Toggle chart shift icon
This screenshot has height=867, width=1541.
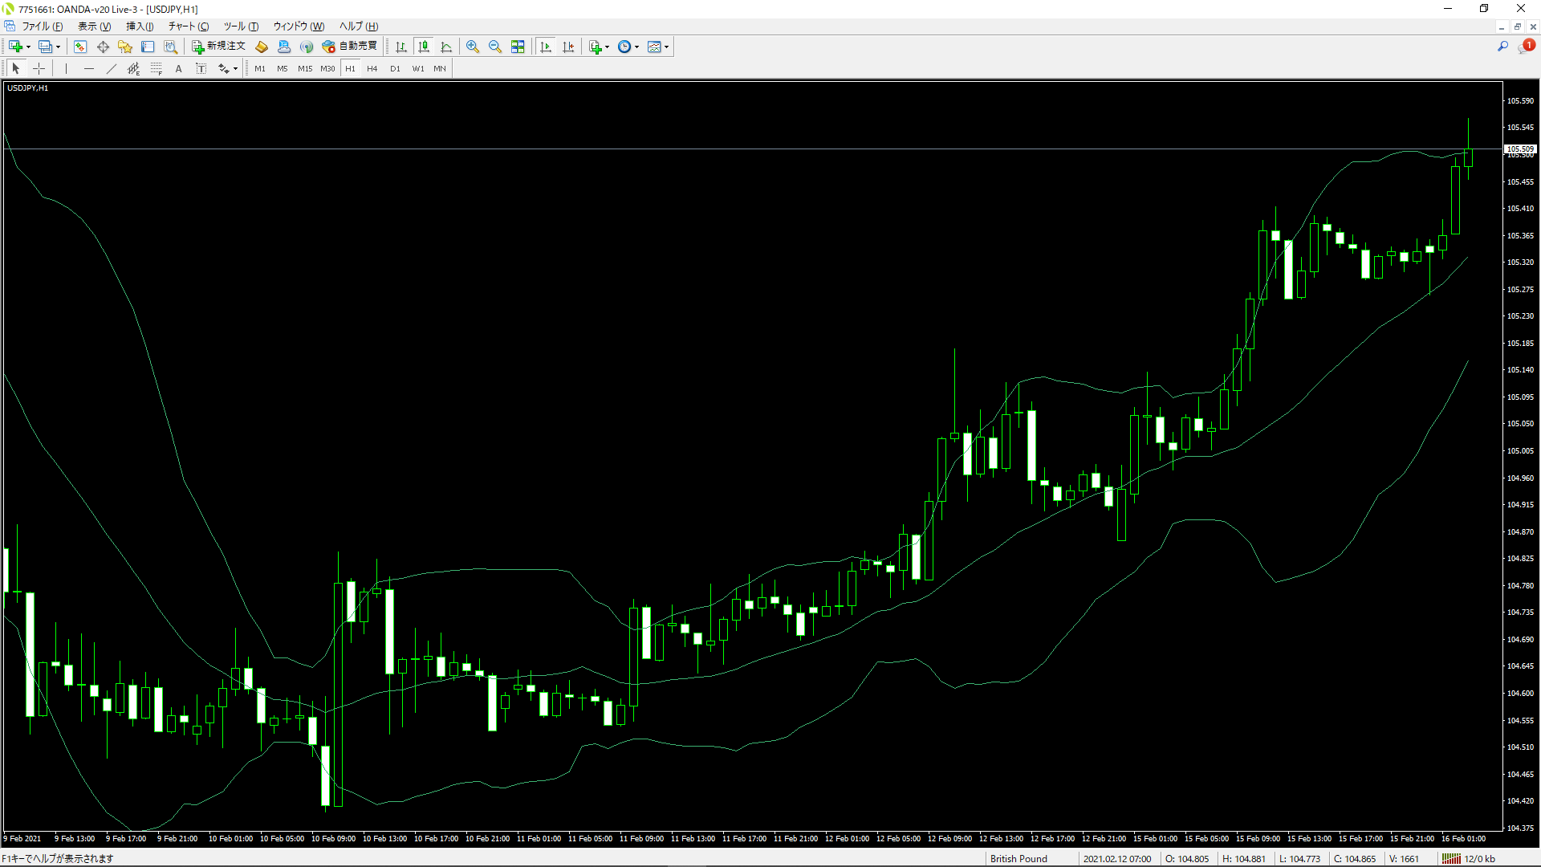pyautogui.click(x=568, y=47)
